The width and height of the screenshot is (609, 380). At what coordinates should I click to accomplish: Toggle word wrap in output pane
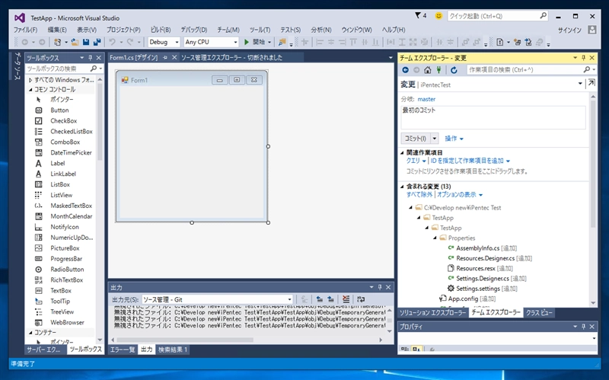point(361,299)
